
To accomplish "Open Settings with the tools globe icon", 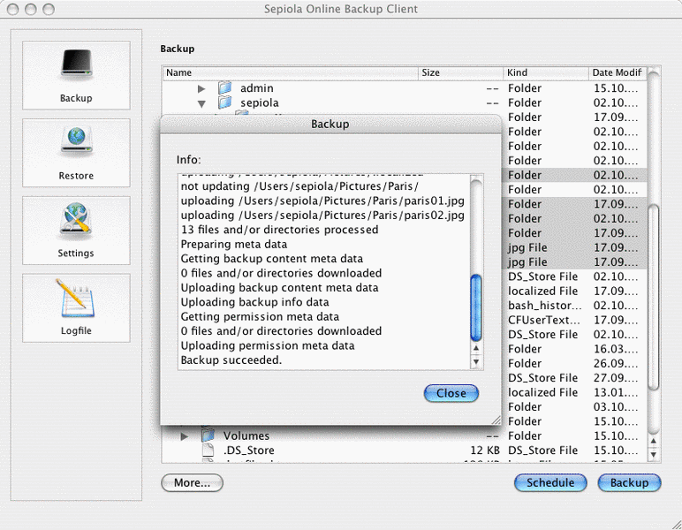I will pyautogui.click(x=76, y=221).
